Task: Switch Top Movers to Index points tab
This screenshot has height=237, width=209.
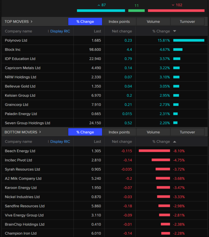Action: click(119, 22)
